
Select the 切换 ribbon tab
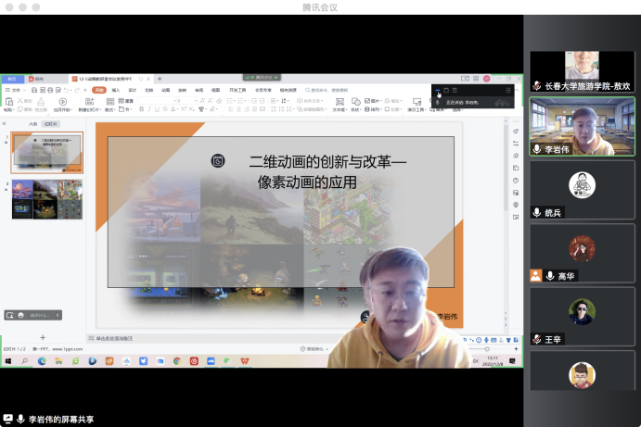(x=148, y=90)
